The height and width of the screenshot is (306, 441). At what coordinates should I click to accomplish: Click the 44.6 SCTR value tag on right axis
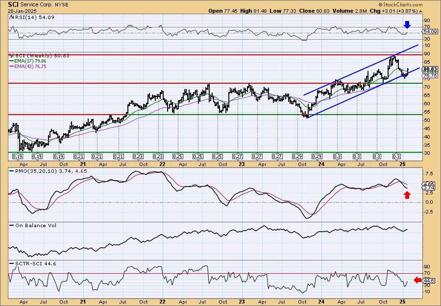point(429,281)
